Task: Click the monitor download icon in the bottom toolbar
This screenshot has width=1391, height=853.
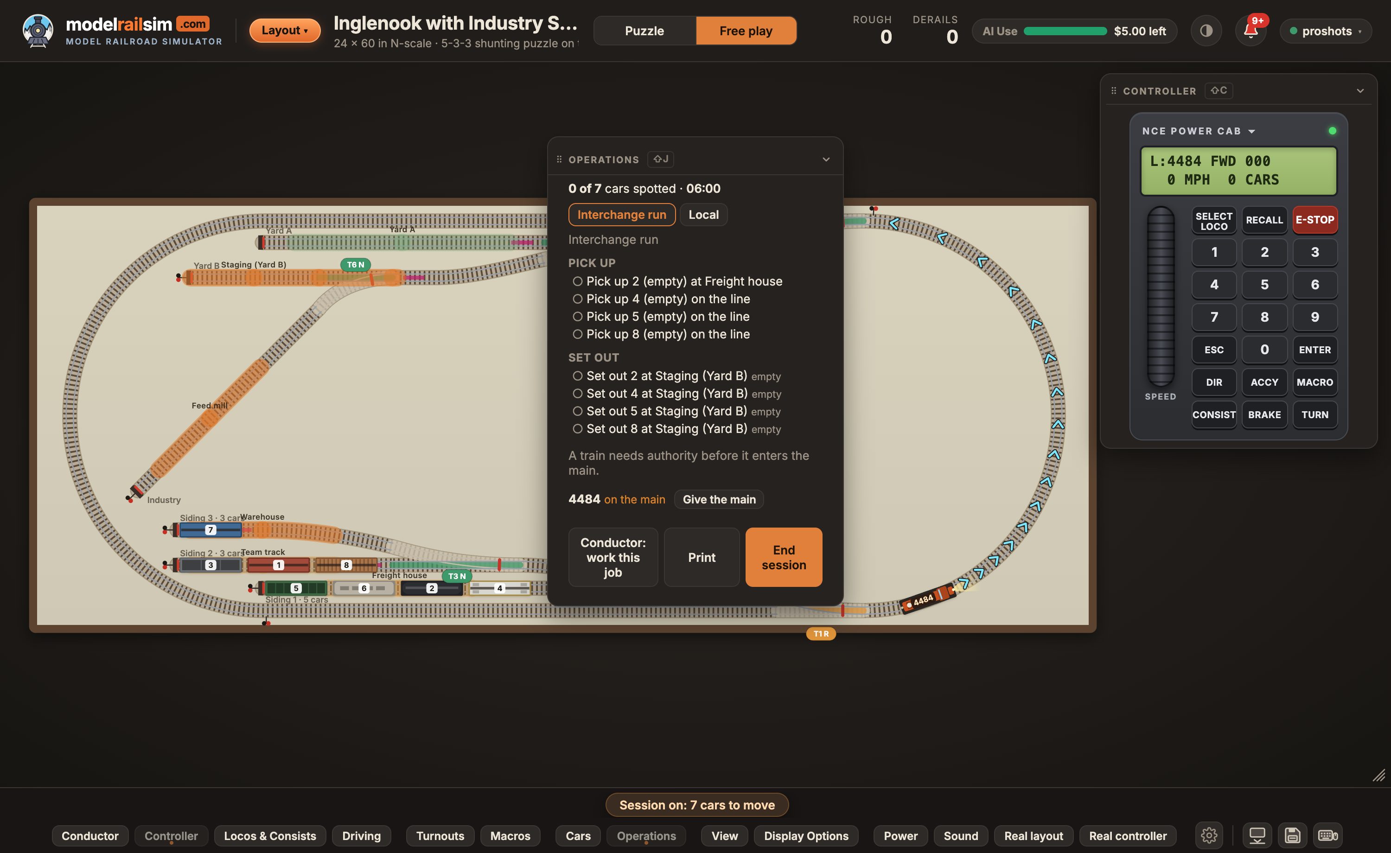Action: [1257, 835]
